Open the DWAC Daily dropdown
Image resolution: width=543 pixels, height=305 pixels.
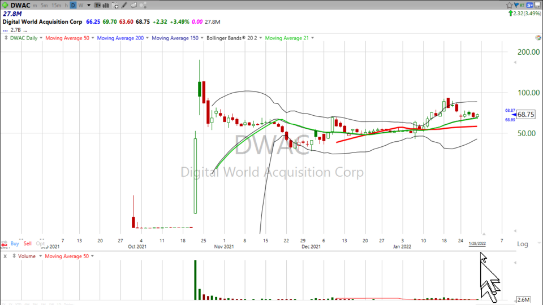[x=41, y=38]
